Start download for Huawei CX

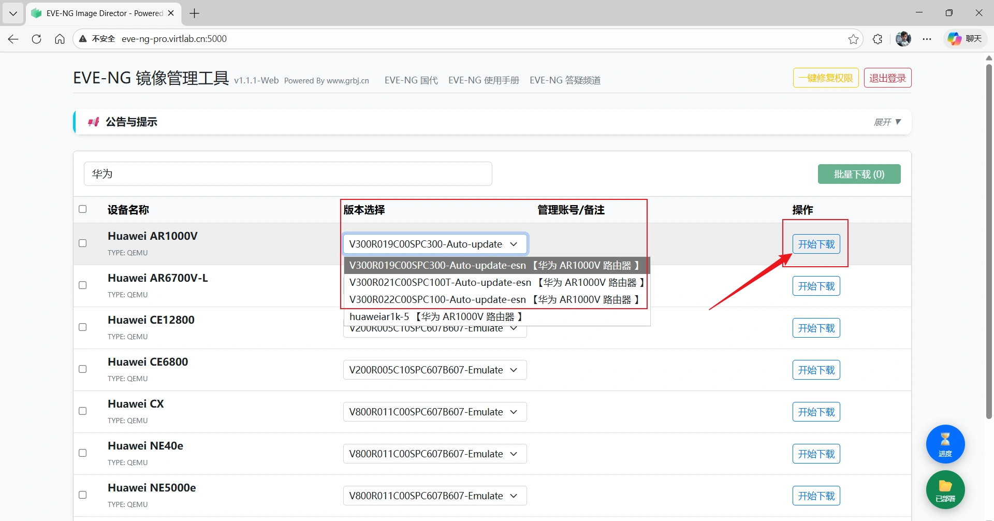(816, 412)
